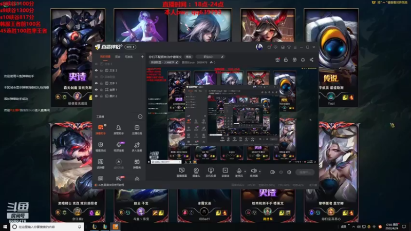Add a 多媒体 multimedia source
This screenshot has width=411, height=231.
pos(226,172)
